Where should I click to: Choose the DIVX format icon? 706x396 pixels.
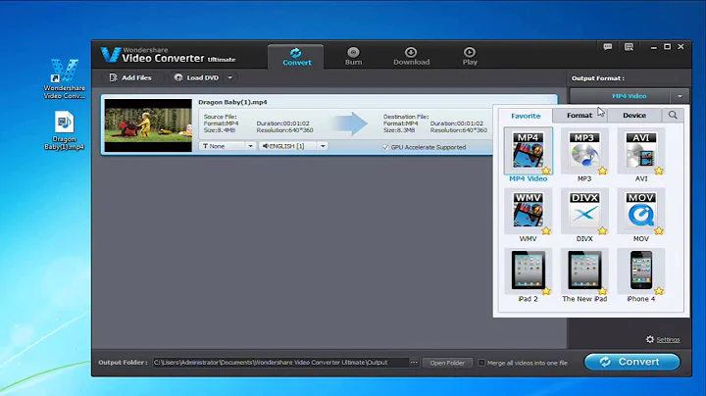[584, 211]
